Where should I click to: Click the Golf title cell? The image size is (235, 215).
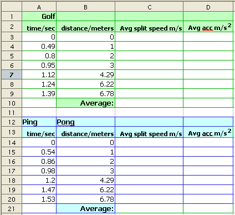tap(39, 17)
